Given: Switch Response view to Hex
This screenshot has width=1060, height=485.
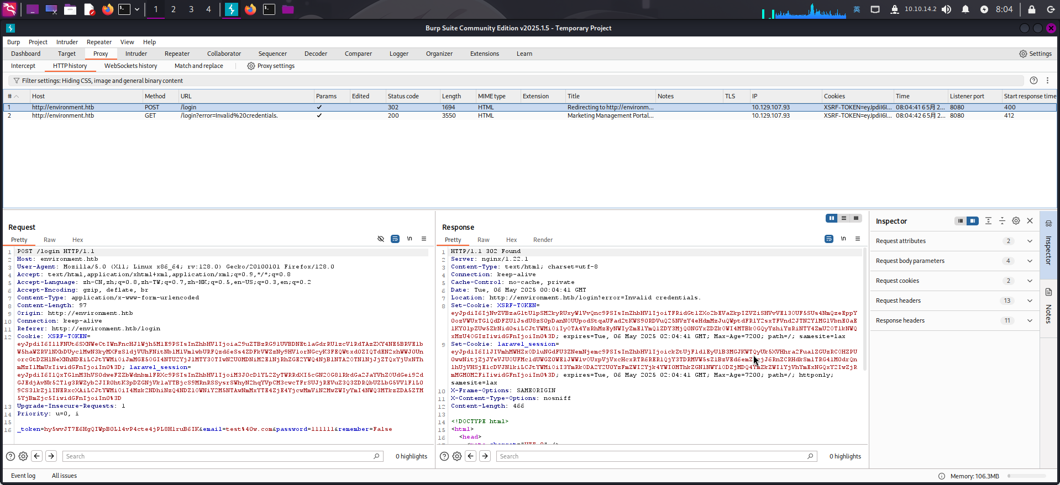Looking at the screenshot, I should 511,240.
